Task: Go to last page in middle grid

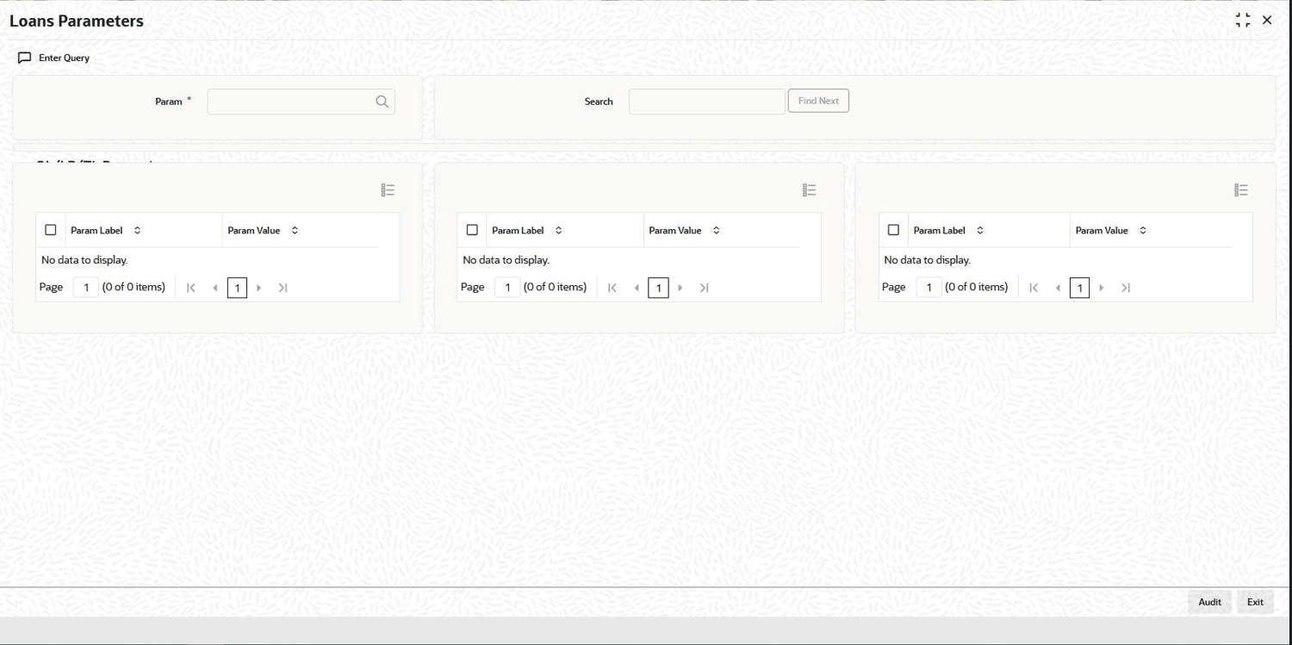Action: (x=704, y=288)
